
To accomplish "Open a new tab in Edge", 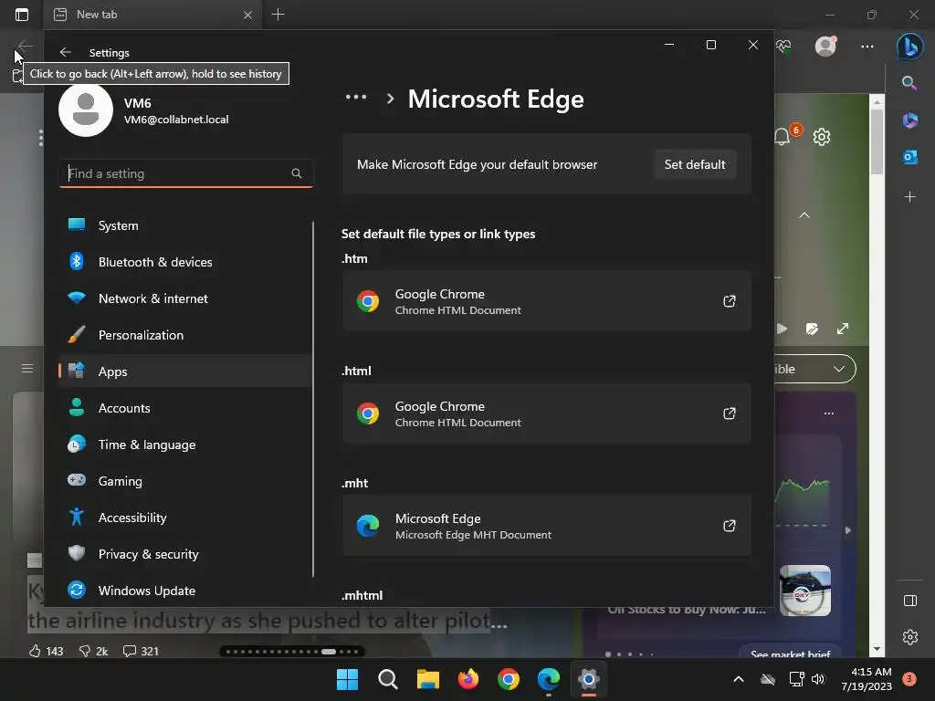I will pyautogui.click(x=278, y=15).
